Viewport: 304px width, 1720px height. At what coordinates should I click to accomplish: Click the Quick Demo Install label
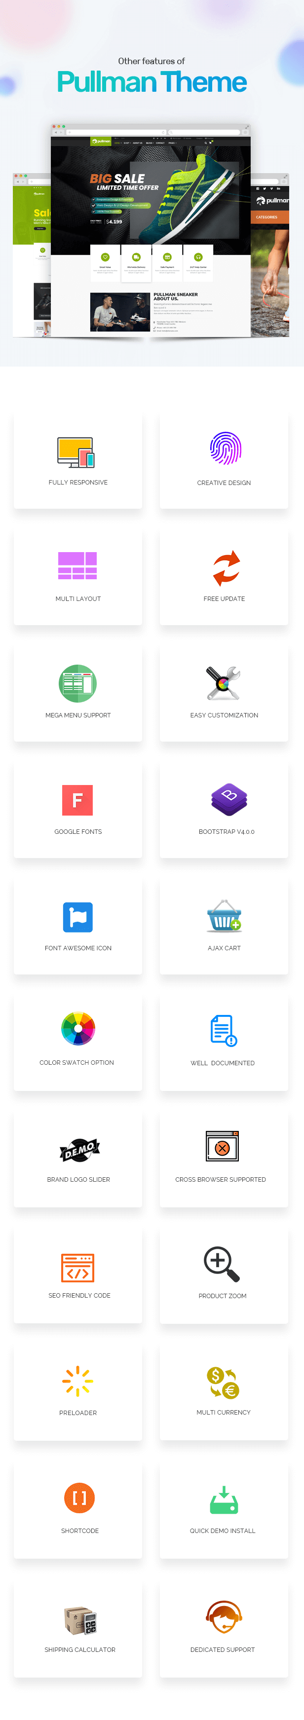[x=223, y=1531]
